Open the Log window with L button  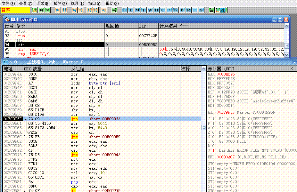pyautogui.click(x=124, y=10)
